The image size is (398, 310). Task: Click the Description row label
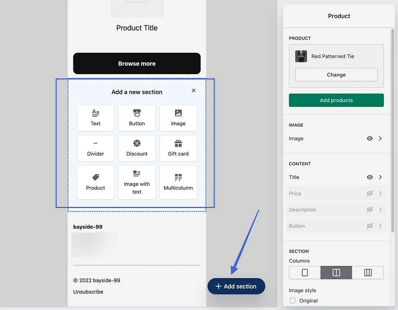[x=302, y=210]
